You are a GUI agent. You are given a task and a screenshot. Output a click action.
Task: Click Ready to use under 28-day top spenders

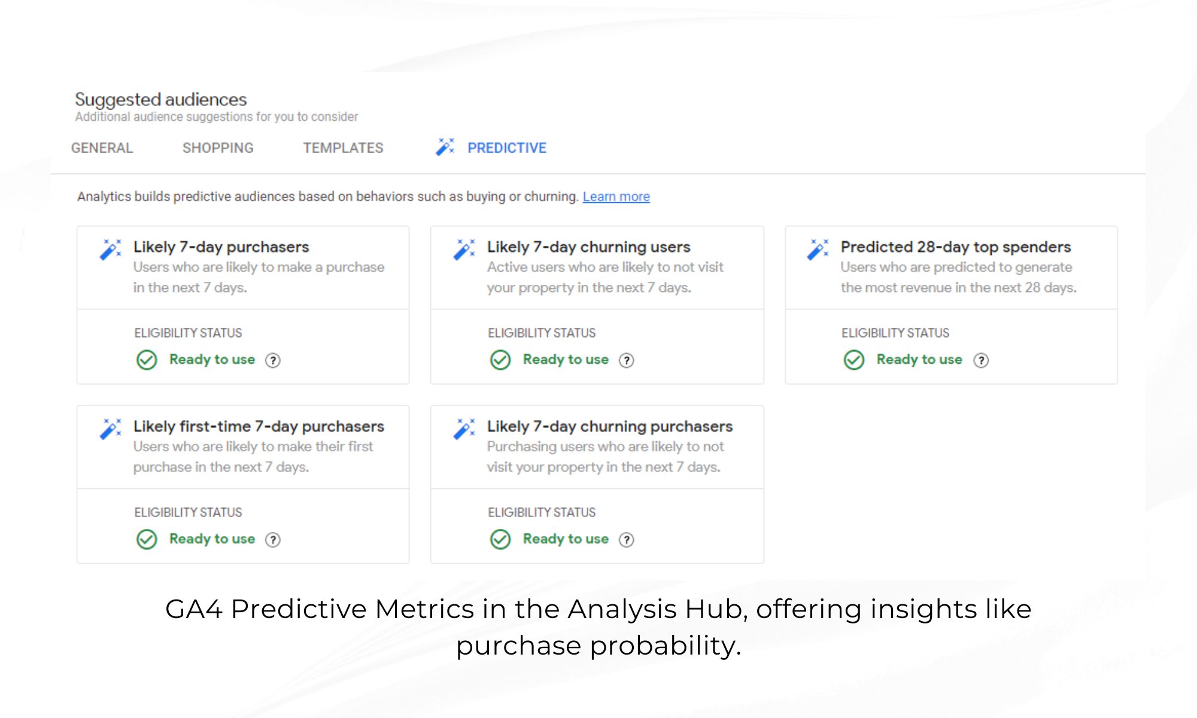(919, 360)
